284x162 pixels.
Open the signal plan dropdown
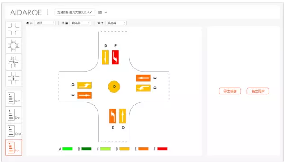[116, 23]
